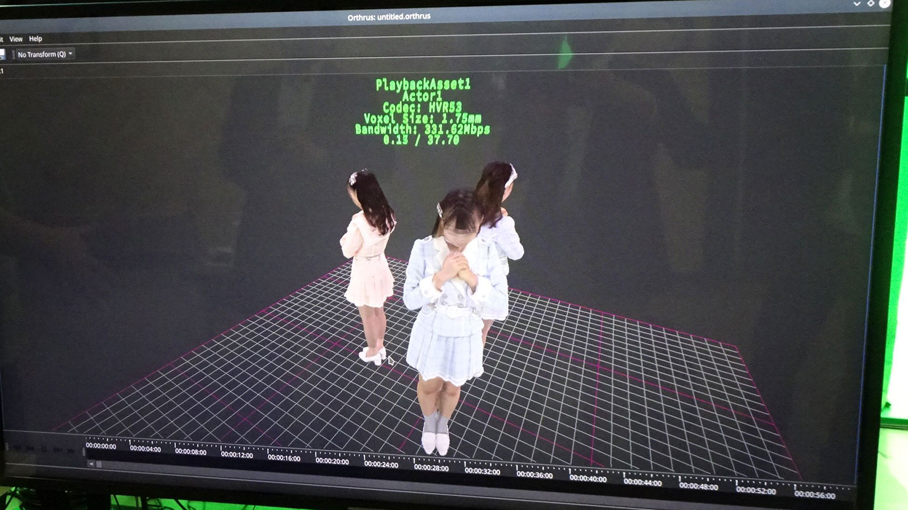908x510 pixels.
Task: Maximize the window using the diamond icon
Action: pos(871,4)
